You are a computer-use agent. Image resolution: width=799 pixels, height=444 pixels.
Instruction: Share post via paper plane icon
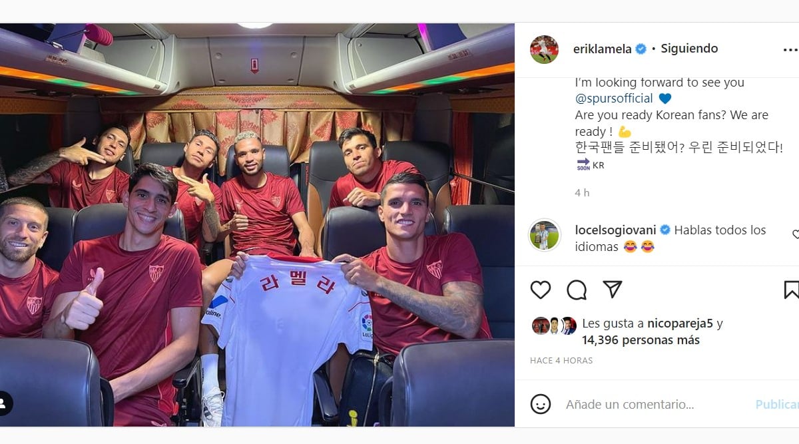(x=613, y=290)
